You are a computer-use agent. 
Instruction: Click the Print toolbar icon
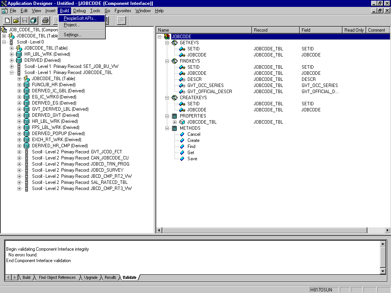coord(45,20)
